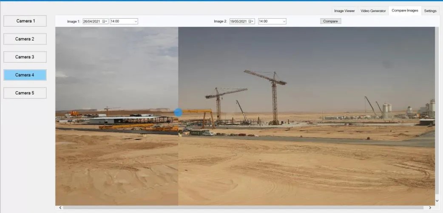This screenshot has height=213, width=443.
Task: Click the Image 1 date field 26/04/2021
Action: pyautogui.click(x=92, y=21)
